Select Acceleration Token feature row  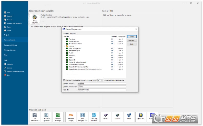(95, 44)
